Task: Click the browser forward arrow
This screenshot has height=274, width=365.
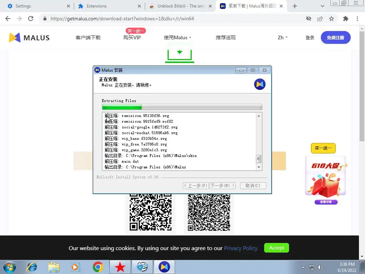Action: pos(19,19)
